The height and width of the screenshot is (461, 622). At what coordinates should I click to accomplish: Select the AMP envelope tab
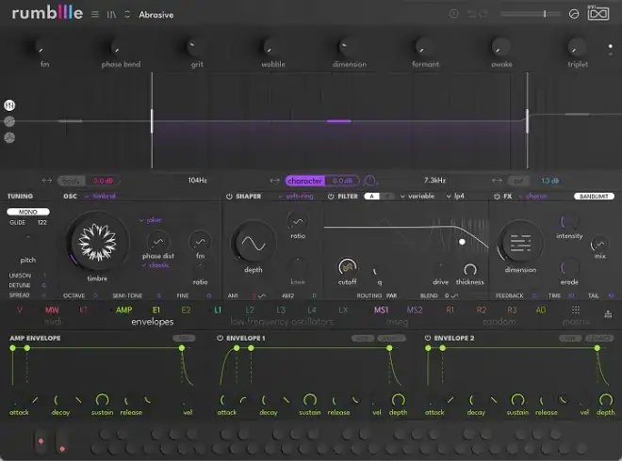(x=123, y=310)
